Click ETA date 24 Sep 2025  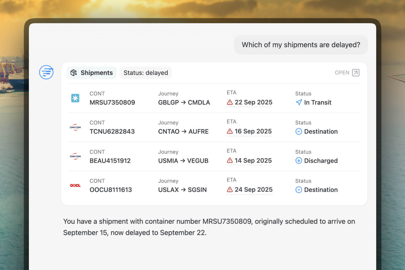(254, 190)
